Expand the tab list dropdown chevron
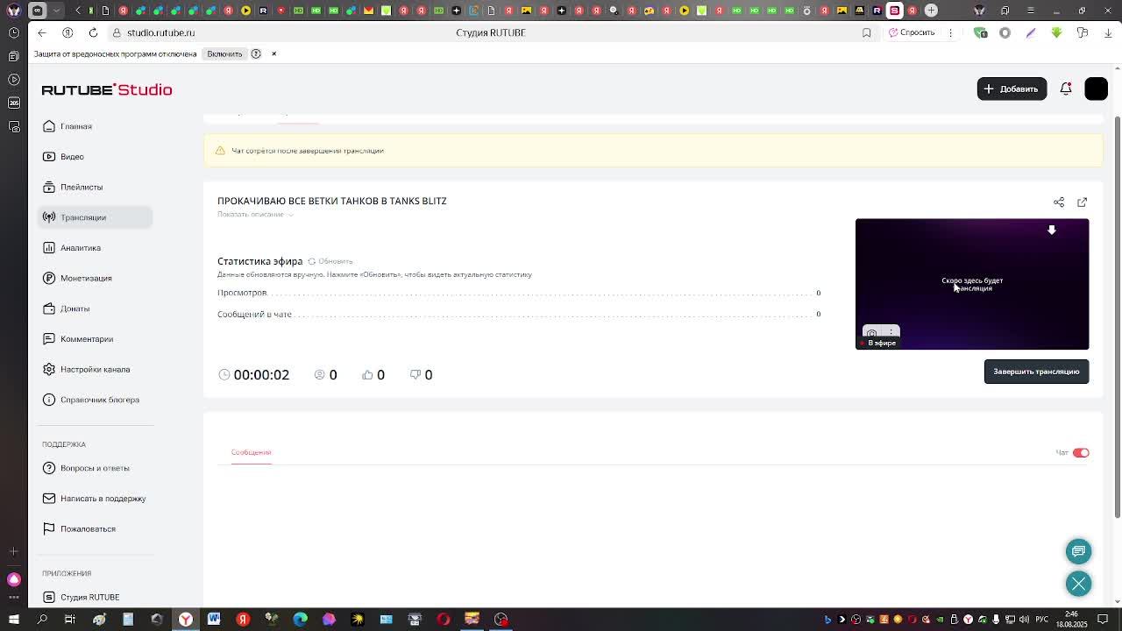Screen dimensions: 1122x631 (x=56, y=11)
